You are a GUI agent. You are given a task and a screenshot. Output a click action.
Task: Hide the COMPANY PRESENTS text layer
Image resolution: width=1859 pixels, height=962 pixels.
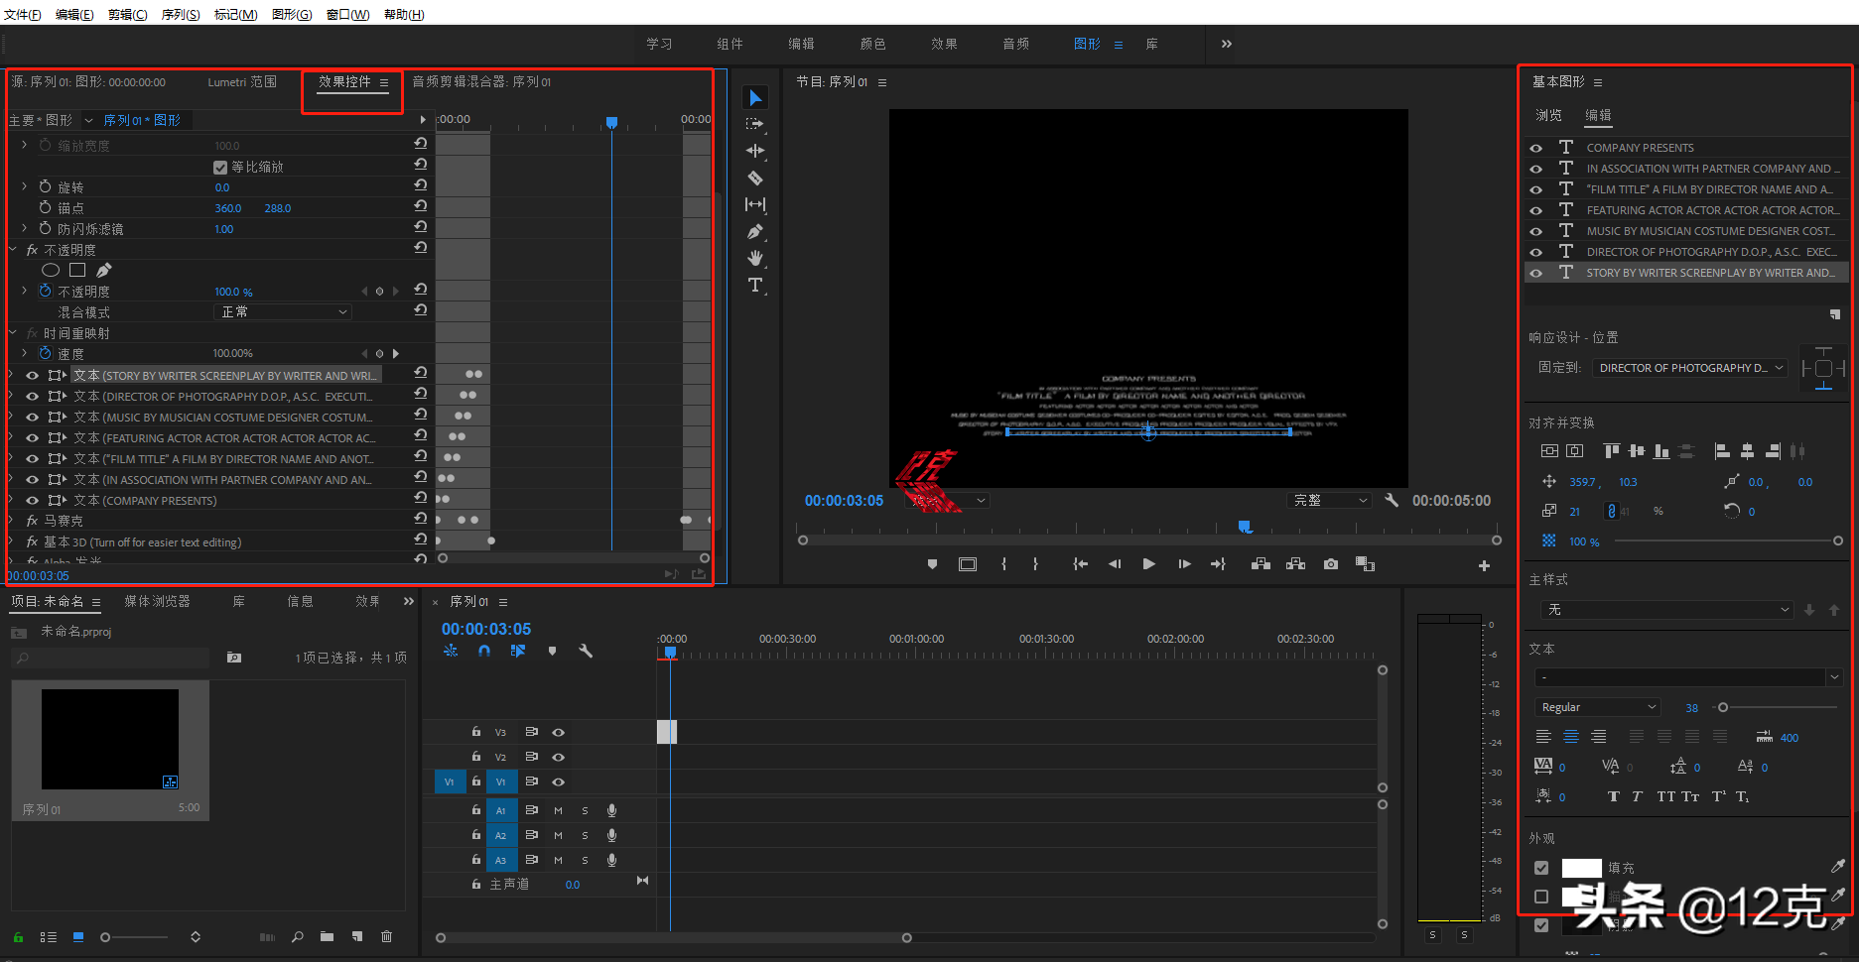point(1536,148)
